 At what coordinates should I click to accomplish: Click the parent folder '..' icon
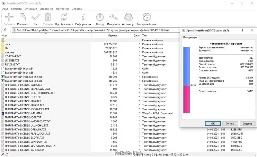[x=3, y=40]
